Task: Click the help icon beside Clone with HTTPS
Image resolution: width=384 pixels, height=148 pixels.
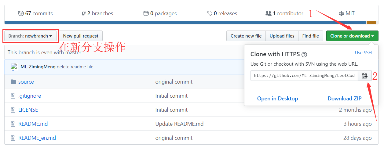Action: [x=304, y=55]
